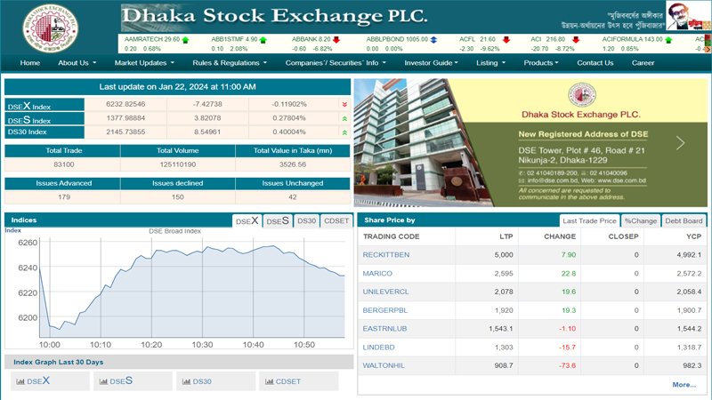Open the Rules & Regulations dropdown
The image size is (712, 400).
(230, 63)
